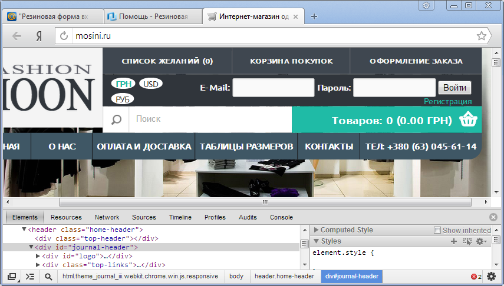
Task: Collapse the Styles section
Action: (317, 241)
